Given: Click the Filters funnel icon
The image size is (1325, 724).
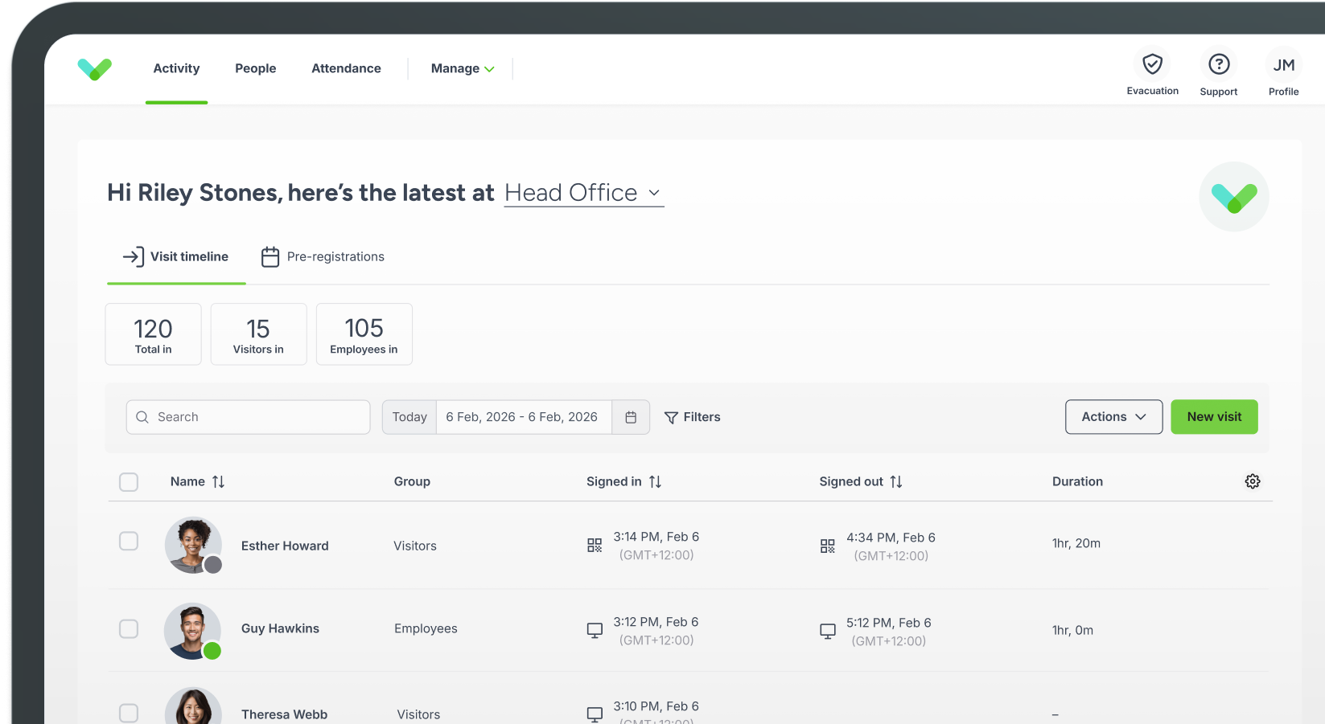Looking at the screenshot, I should coord(671,417).
